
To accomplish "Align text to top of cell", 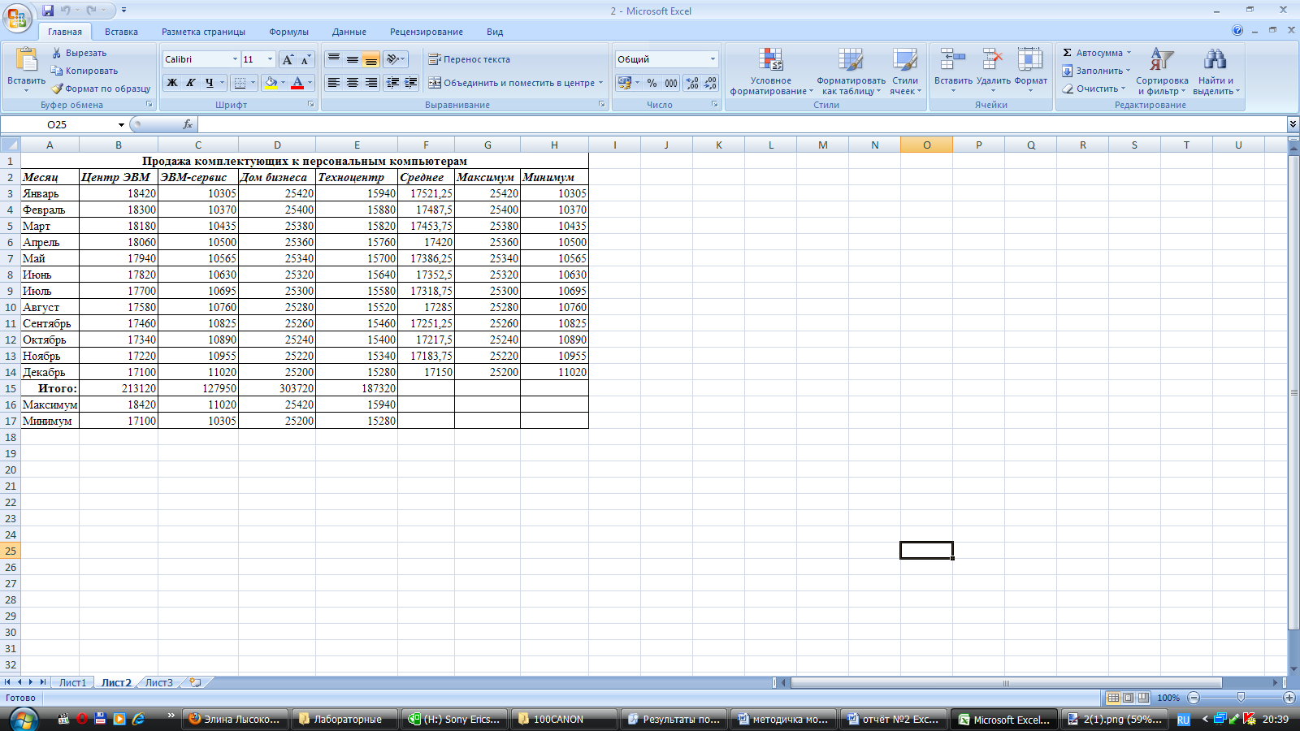I will coord(334,59).
